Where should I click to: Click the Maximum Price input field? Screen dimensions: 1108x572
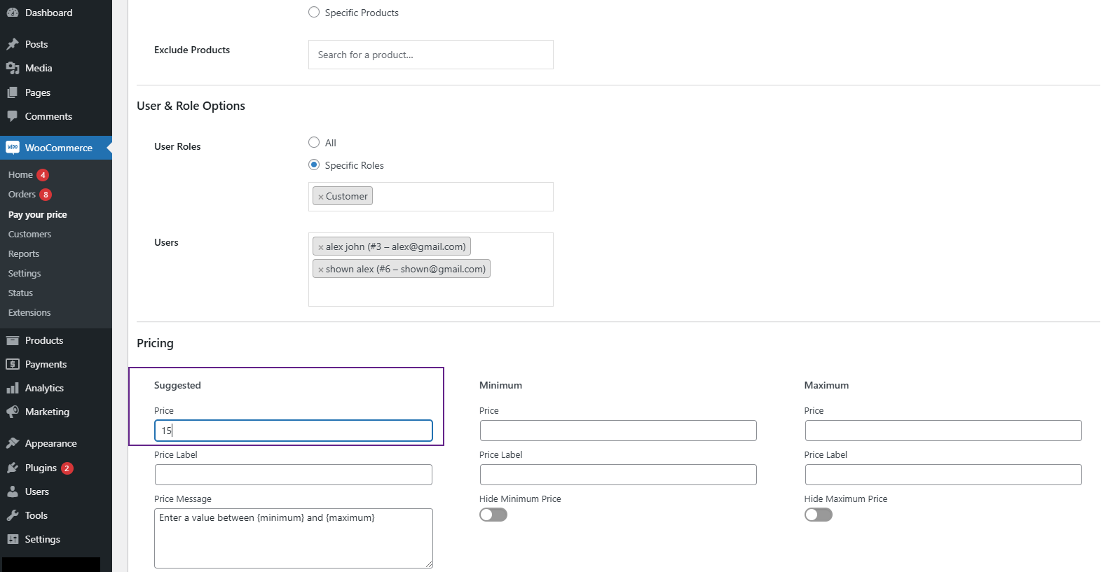tap(943, 431)
